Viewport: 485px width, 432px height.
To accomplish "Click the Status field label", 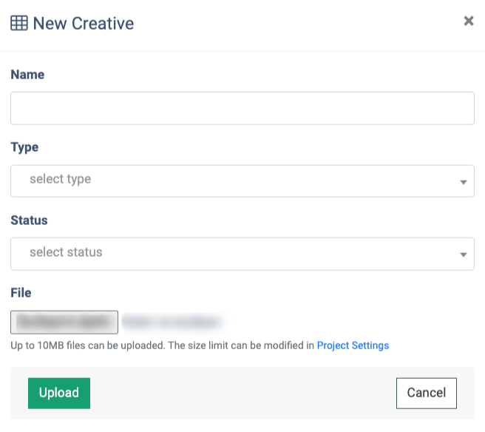I will [x=29, y=220].
